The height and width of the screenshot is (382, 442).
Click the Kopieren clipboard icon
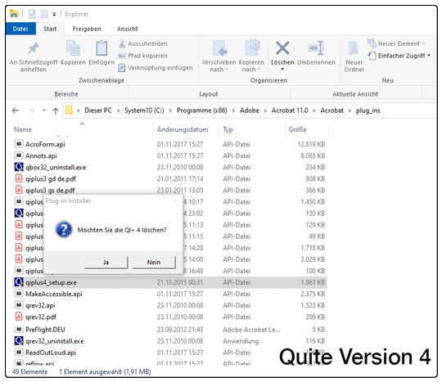(73, 48)
